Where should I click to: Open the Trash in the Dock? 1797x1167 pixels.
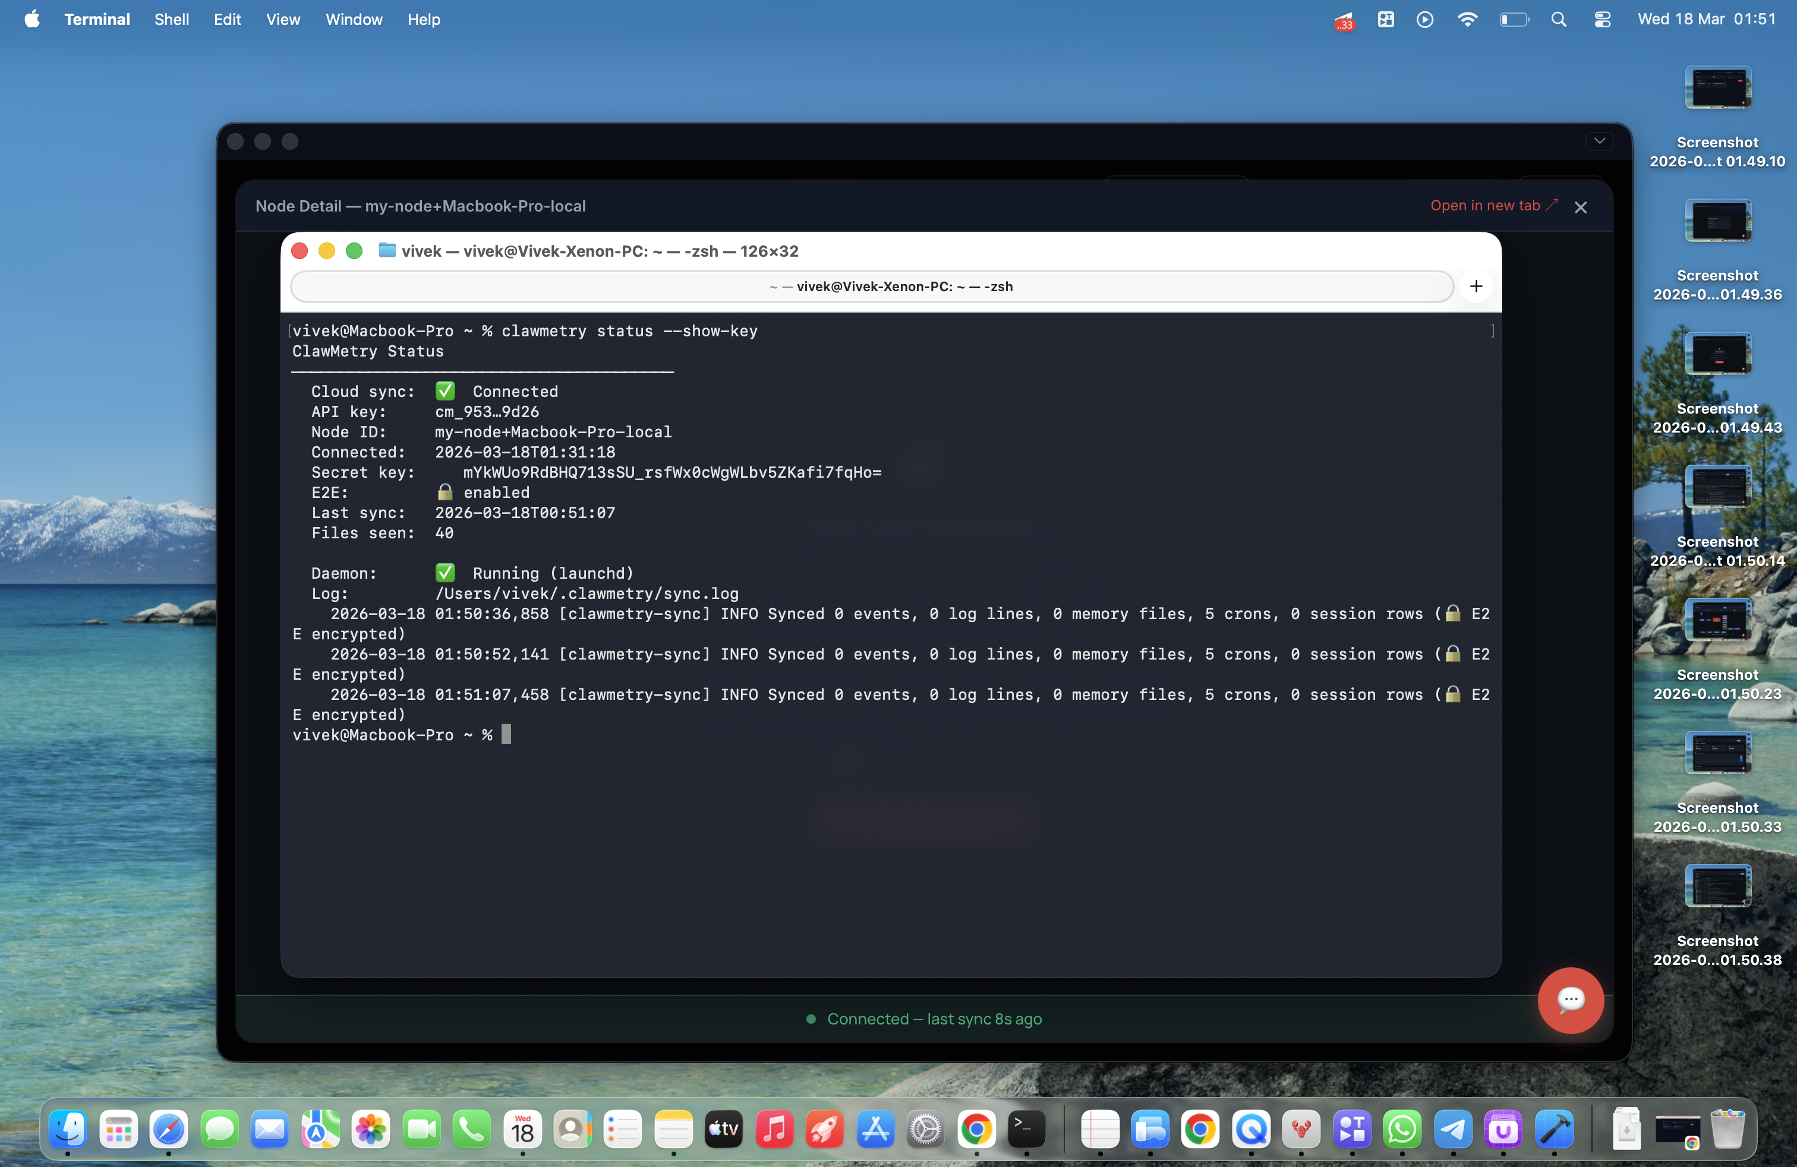pyautogui.click(x=1726, y=1129)
